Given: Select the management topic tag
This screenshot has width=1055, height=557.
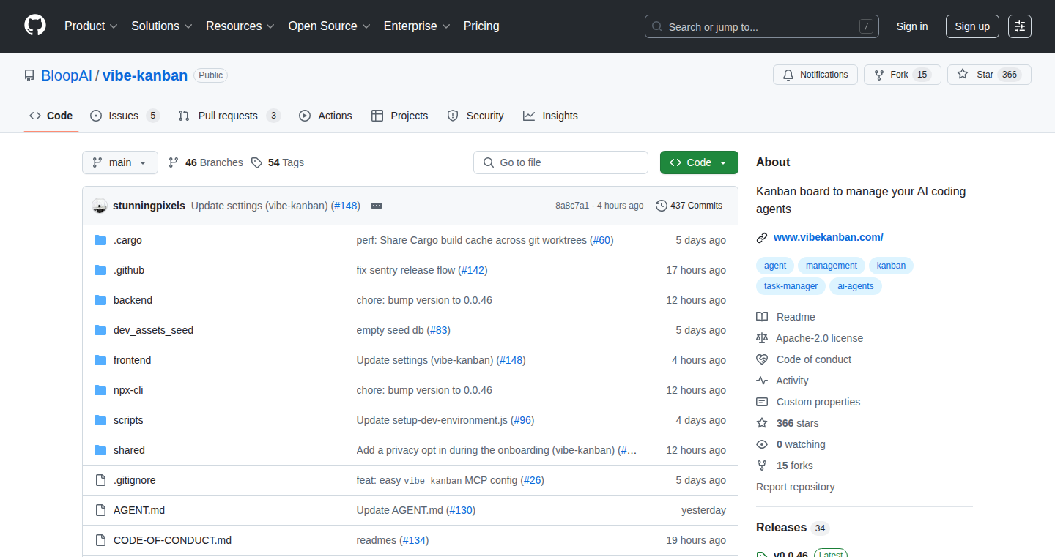Looking at the screenshot, I should (832, 266).
